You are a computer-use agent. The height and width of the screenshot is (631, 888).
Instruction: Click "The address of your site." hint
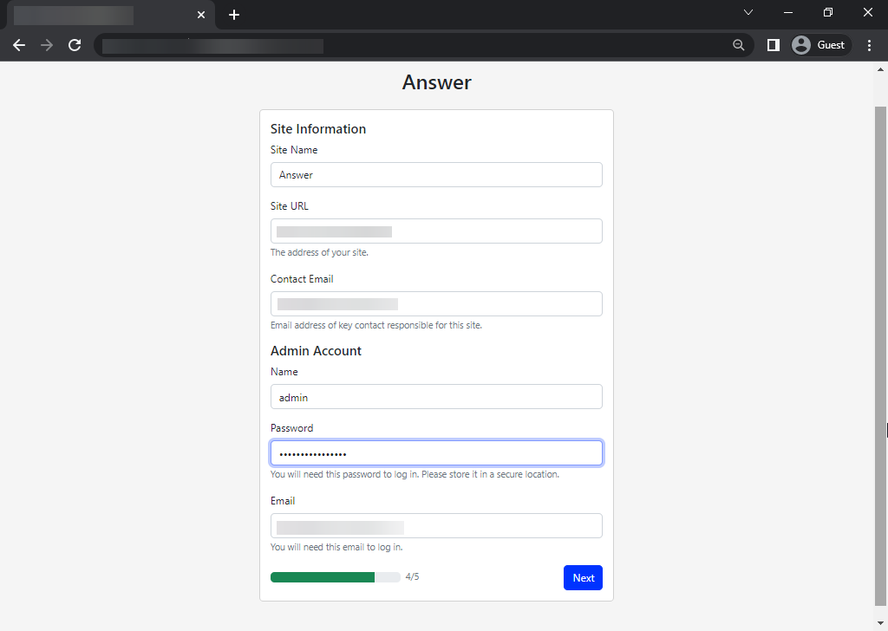319,252
